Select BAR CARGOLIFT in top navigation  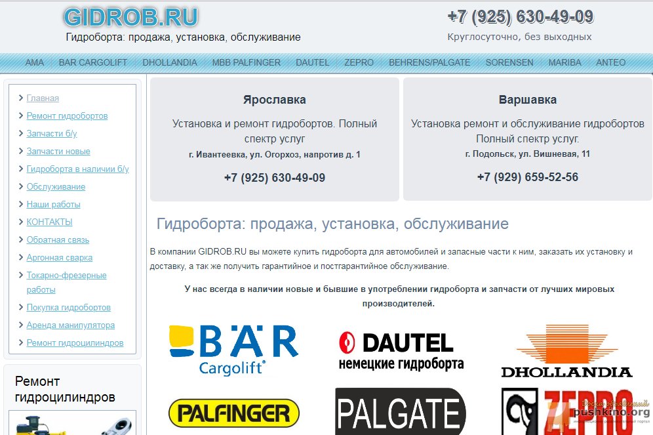coord(93,62)
